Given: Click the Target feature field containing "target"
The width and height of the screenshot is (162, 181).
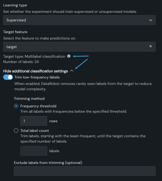Looking at the screenshot, I should [x=75, y=47].
